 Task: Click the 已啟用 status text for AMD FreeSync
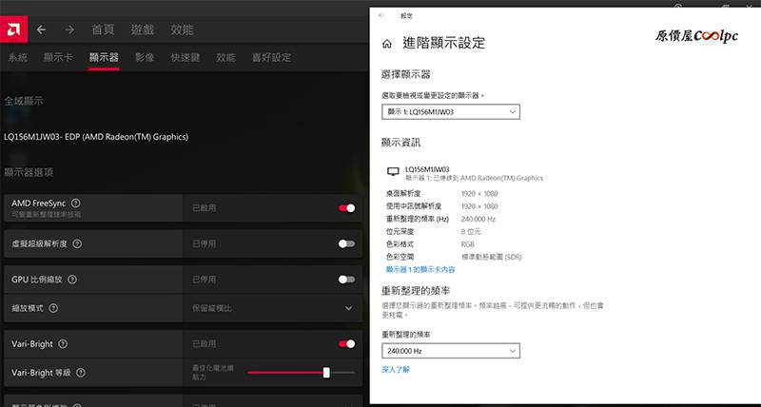tap(204, 208)
